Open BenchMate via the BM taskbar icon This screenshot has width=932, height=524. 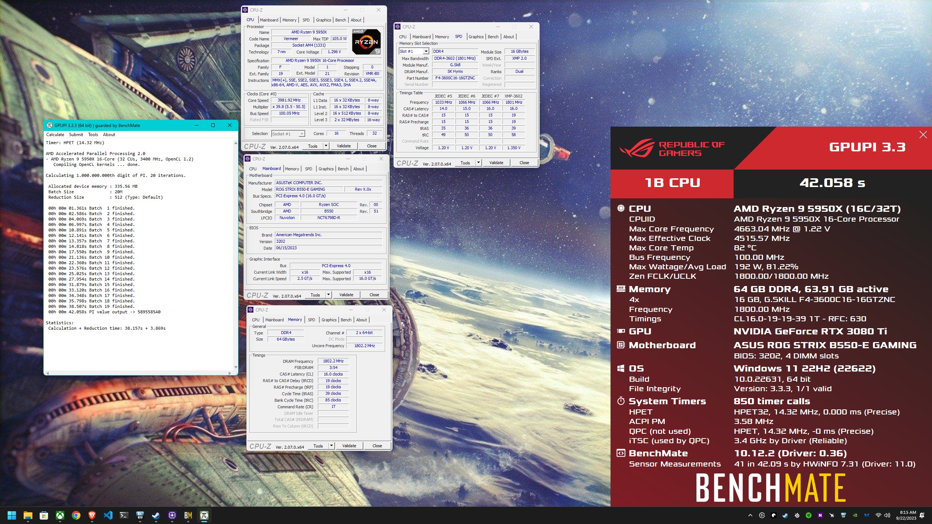188,515
